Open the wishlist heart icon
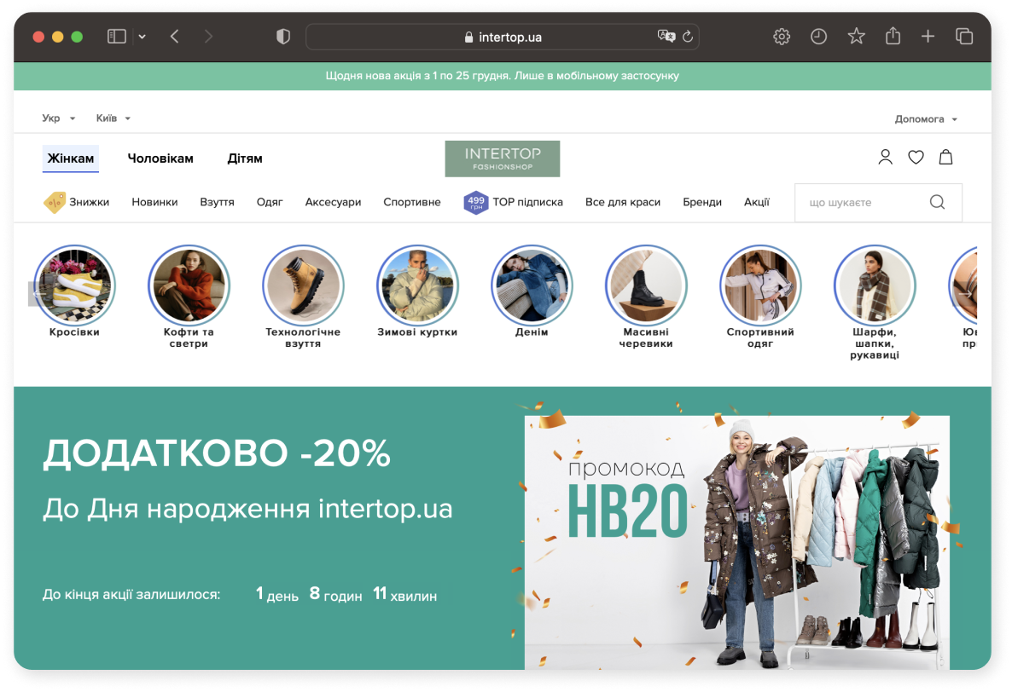The image size is (1012, 692). pyautogui.click(x=916, y=157)
